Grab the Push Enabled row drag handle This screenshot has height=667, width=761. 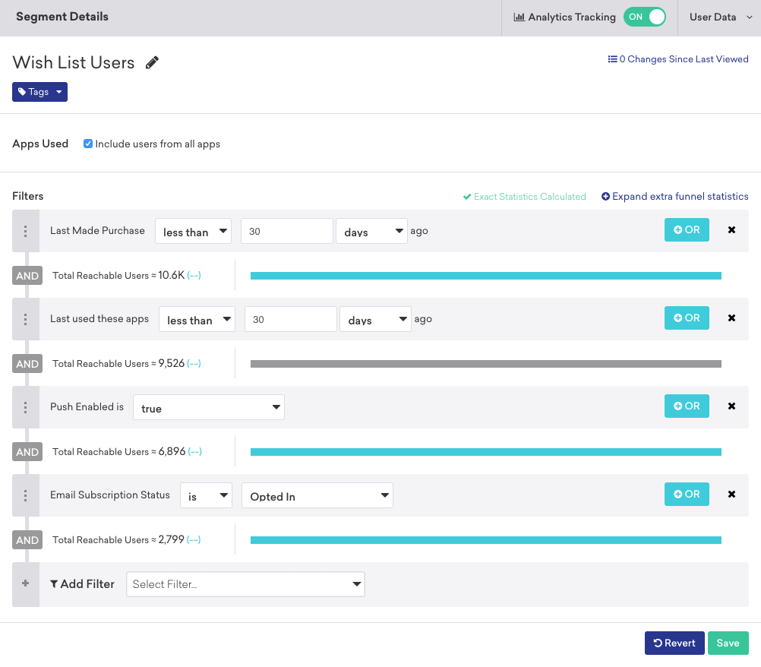pos(26,407)
